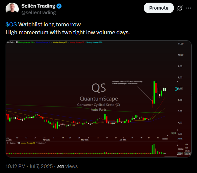197x173 pixels.
Task: Click the $QS cashtag link
Action: tap(11, 24)
